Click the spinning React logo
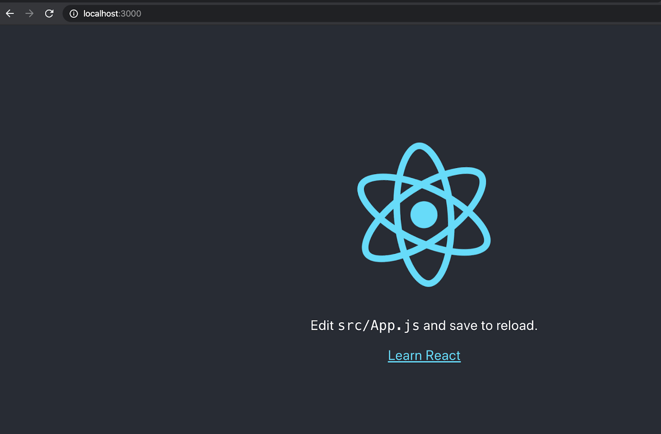 424,215
